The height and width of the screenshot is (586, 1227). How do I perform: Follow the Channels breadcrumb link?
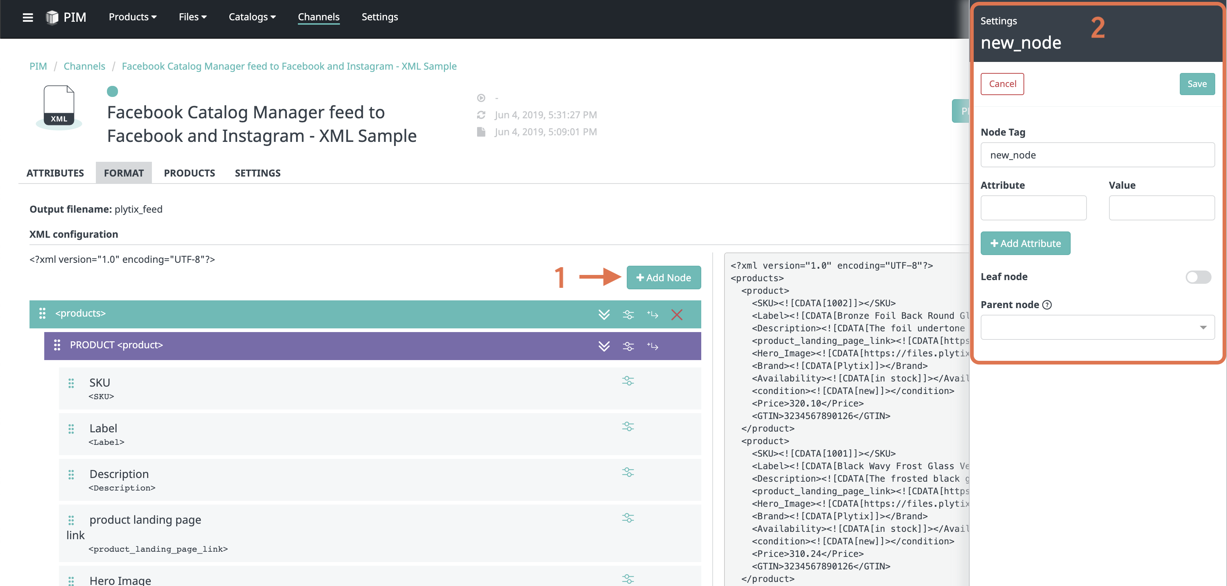click(x=84, y=66)
